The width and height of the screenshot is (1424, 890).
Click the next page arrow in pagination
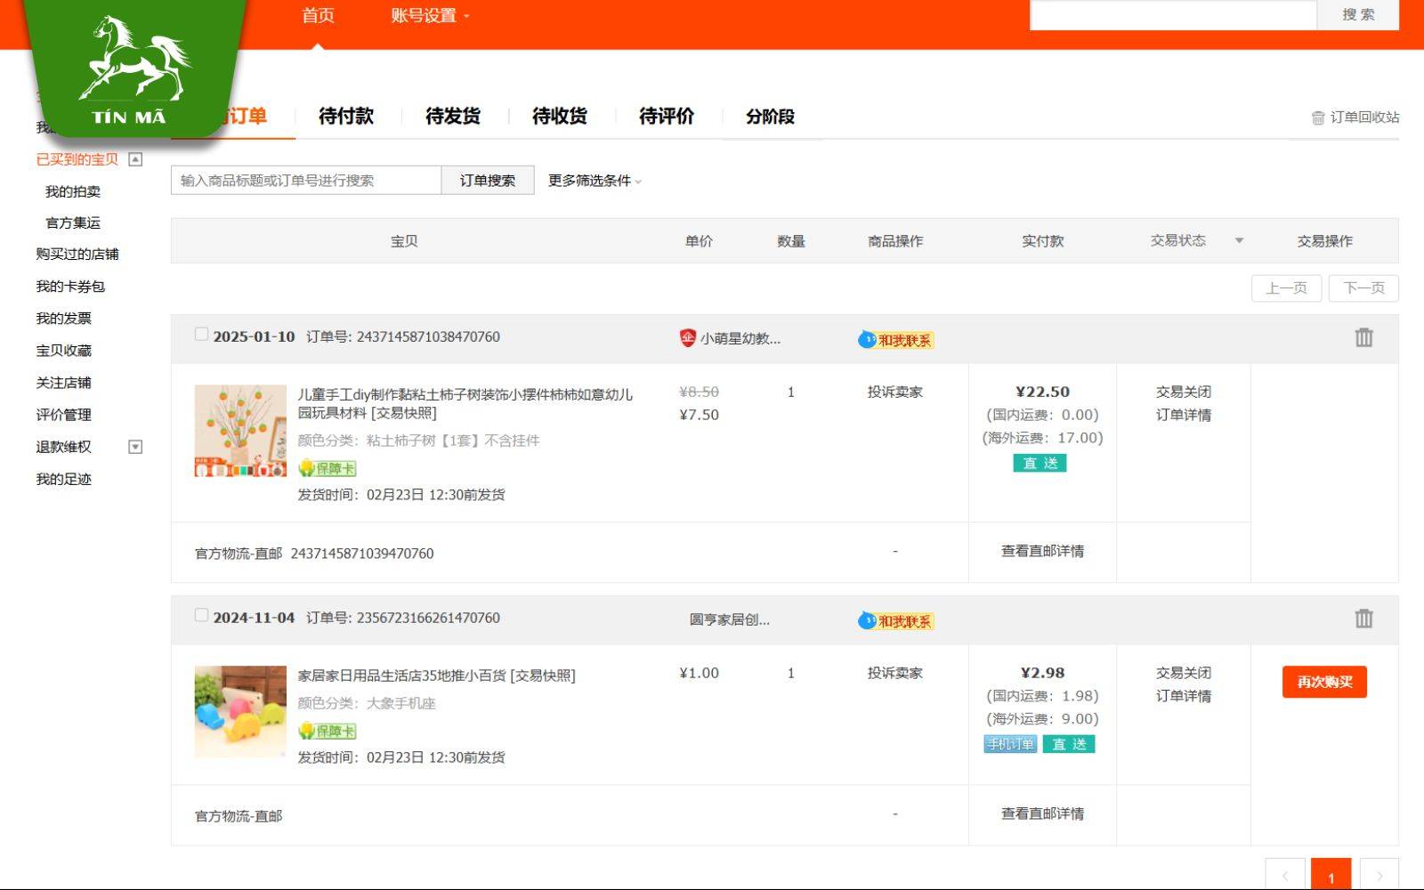pos(1379,876)
